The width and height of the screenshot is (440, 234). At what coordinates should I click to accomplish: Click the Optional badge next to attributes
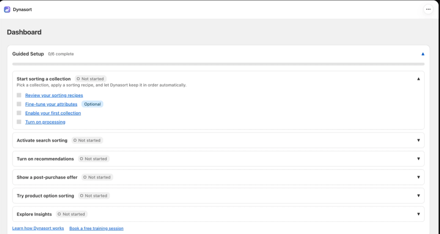coord(92,104)
